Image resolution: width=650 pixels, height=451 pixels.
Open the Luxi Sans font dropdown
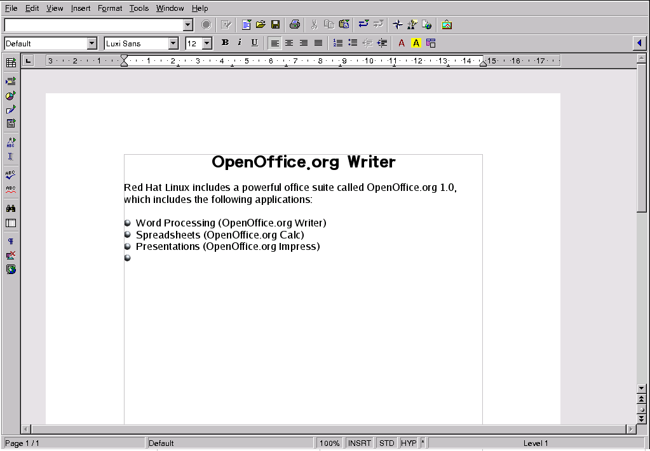point(173,43)
